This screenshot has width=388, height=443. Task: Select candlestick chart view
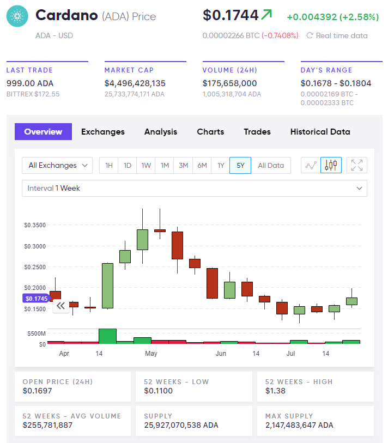click(x=331, y=165)
